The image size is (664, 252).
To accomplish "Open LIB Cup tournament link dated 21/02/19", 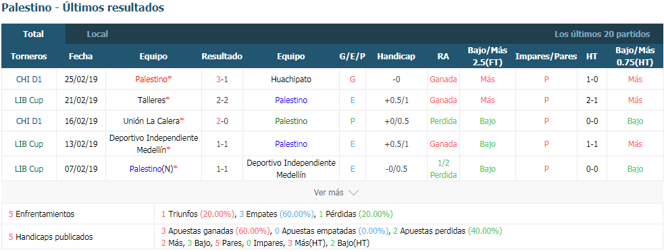I will pyautogui.click(x=29, y=100).
